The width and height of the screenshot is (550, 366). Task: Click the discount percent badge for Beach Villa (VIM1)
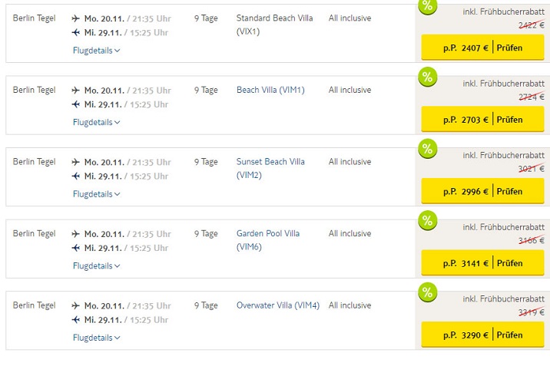pyautogui.click(x=427, y=77)
